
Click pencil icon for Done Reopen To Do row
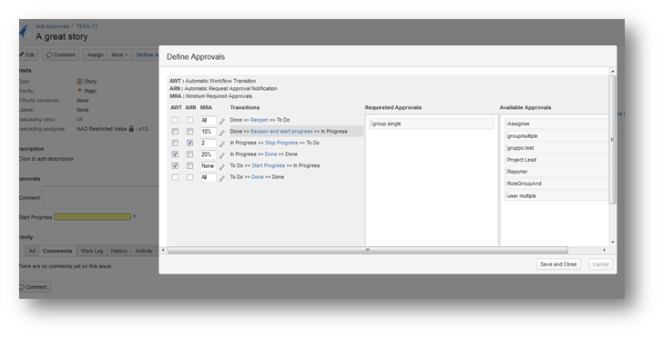coord(222,121)
